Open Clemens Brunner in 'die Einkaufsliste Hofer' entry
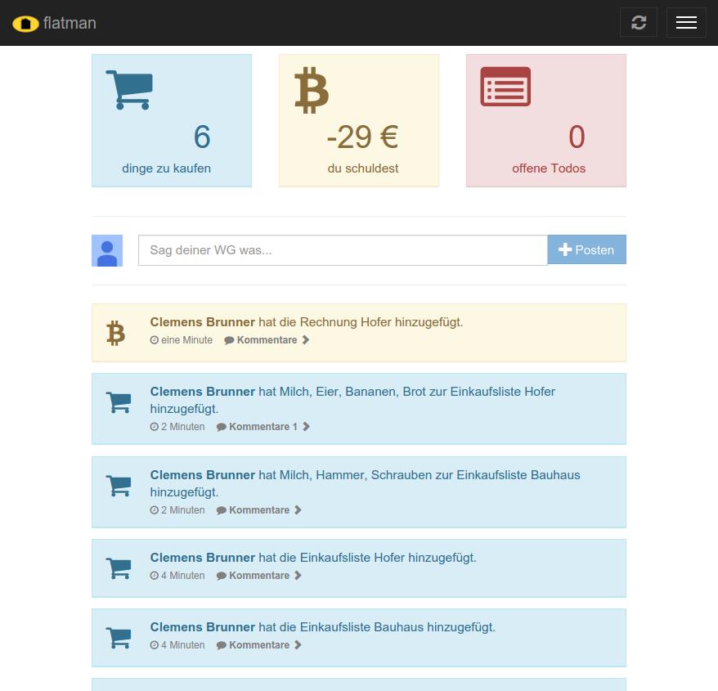The image size is (718, 691). tap(202, 557)
